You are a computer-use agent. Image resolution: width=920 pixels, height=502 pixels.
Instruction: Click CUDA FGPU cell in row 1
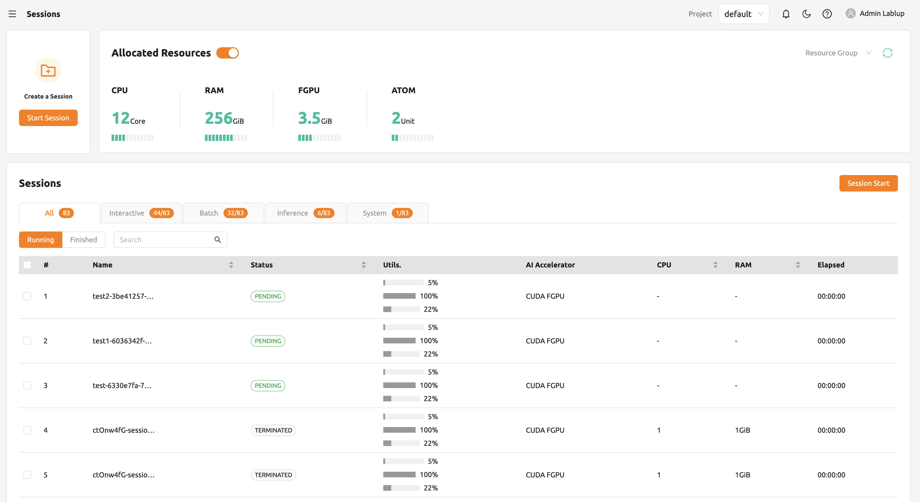pos(545,296)
